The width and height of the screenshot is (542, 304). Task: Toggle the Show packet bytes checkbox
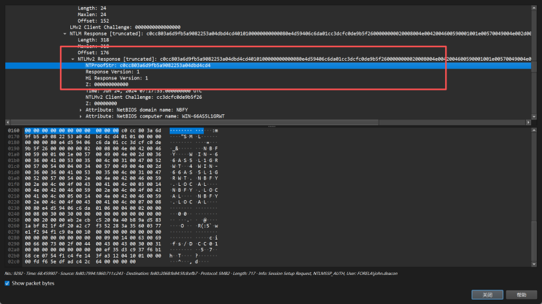tap(8, 283)
